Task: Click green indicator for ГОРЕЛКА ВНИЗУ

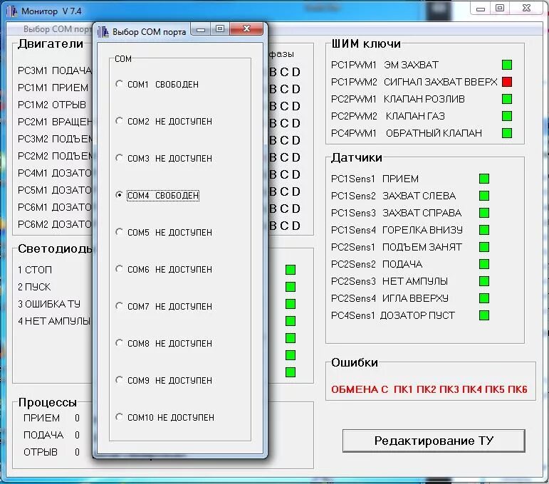Action: (x=484, y=230)
